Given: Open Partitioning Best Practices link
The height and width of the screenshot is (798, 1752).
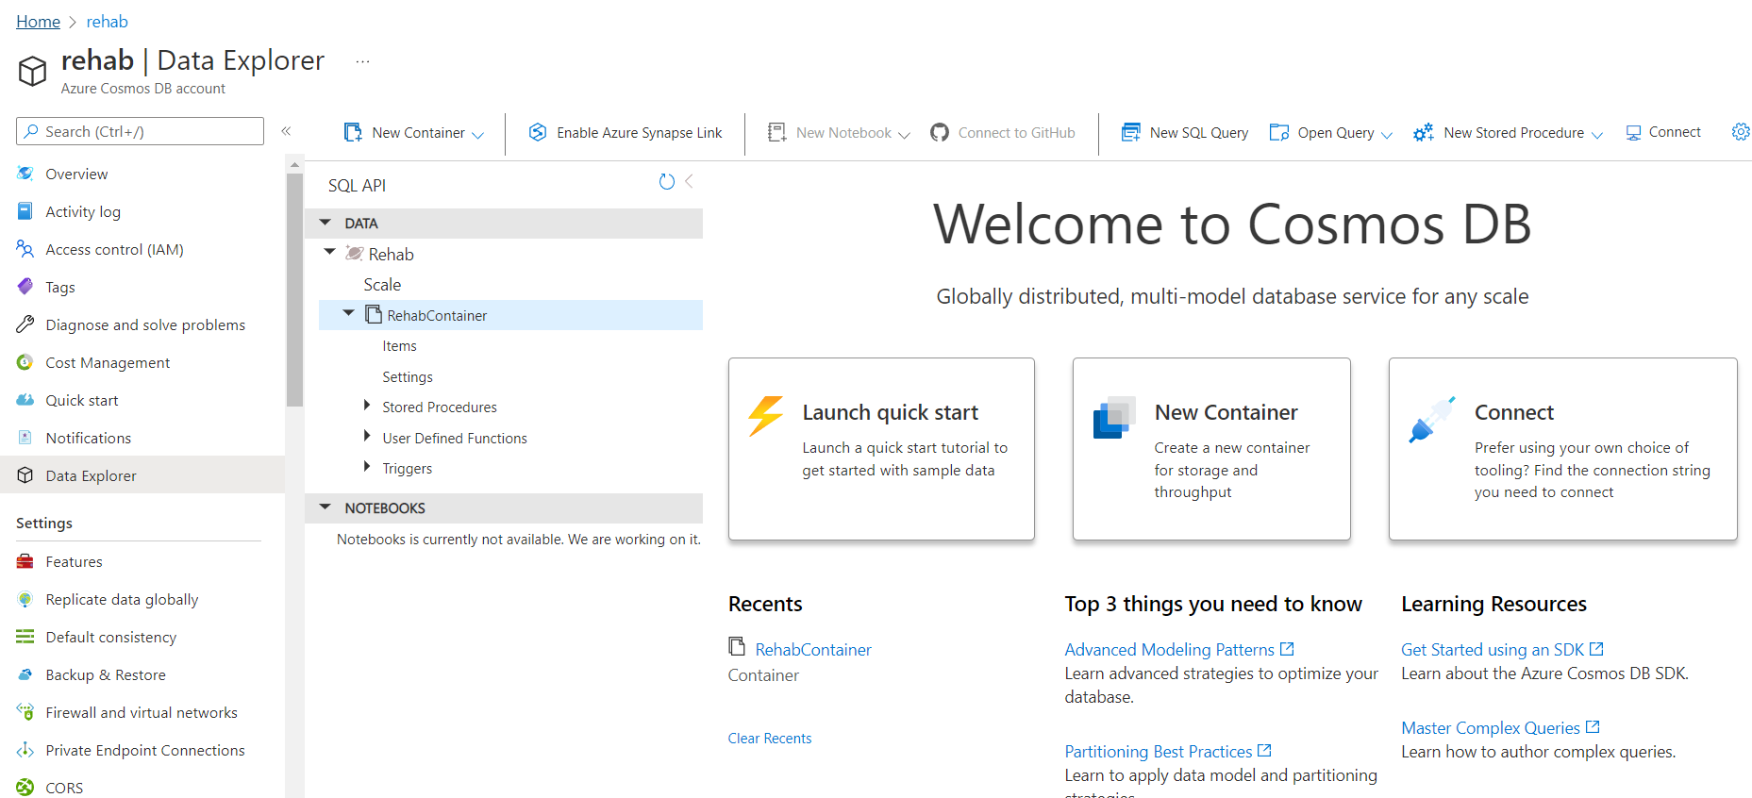Looking at the screenshot, I should coord(1167,751).
